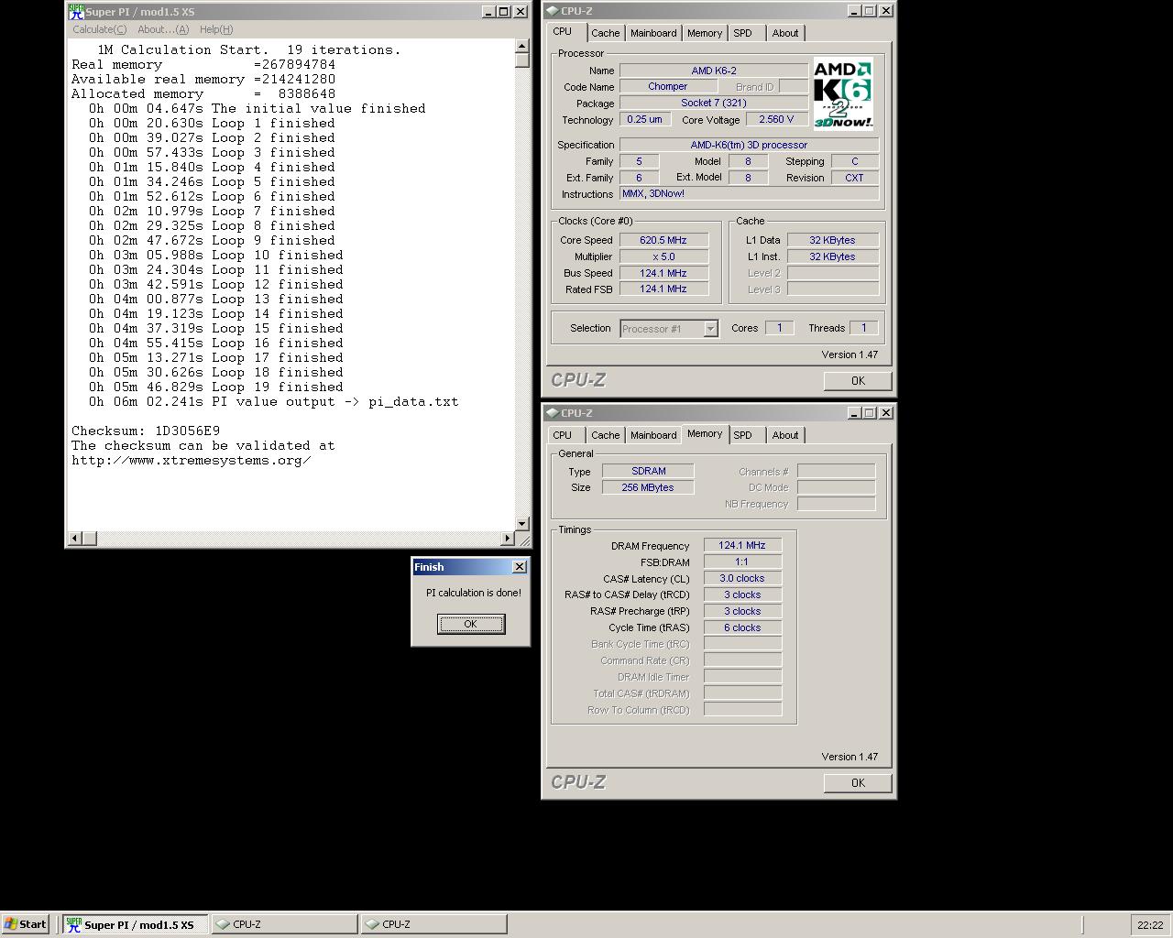The image size is (1173, 938).
Task: Close the Finish dialog
Action: click(x=520, y=567)
